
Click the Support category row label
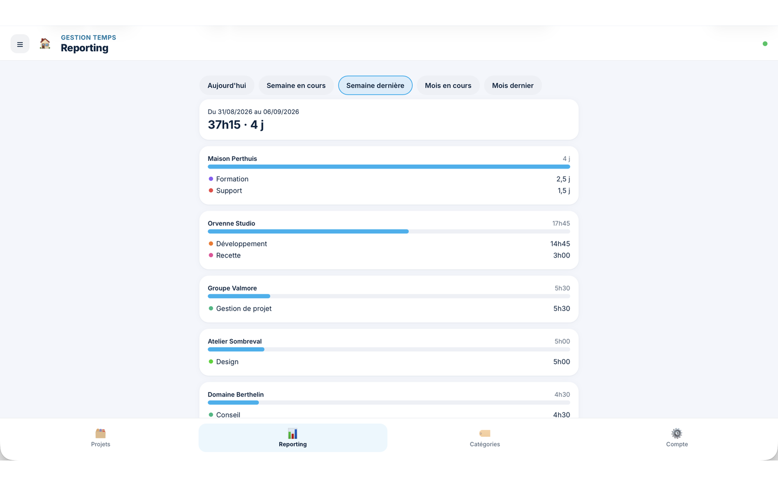pos(229,191)
